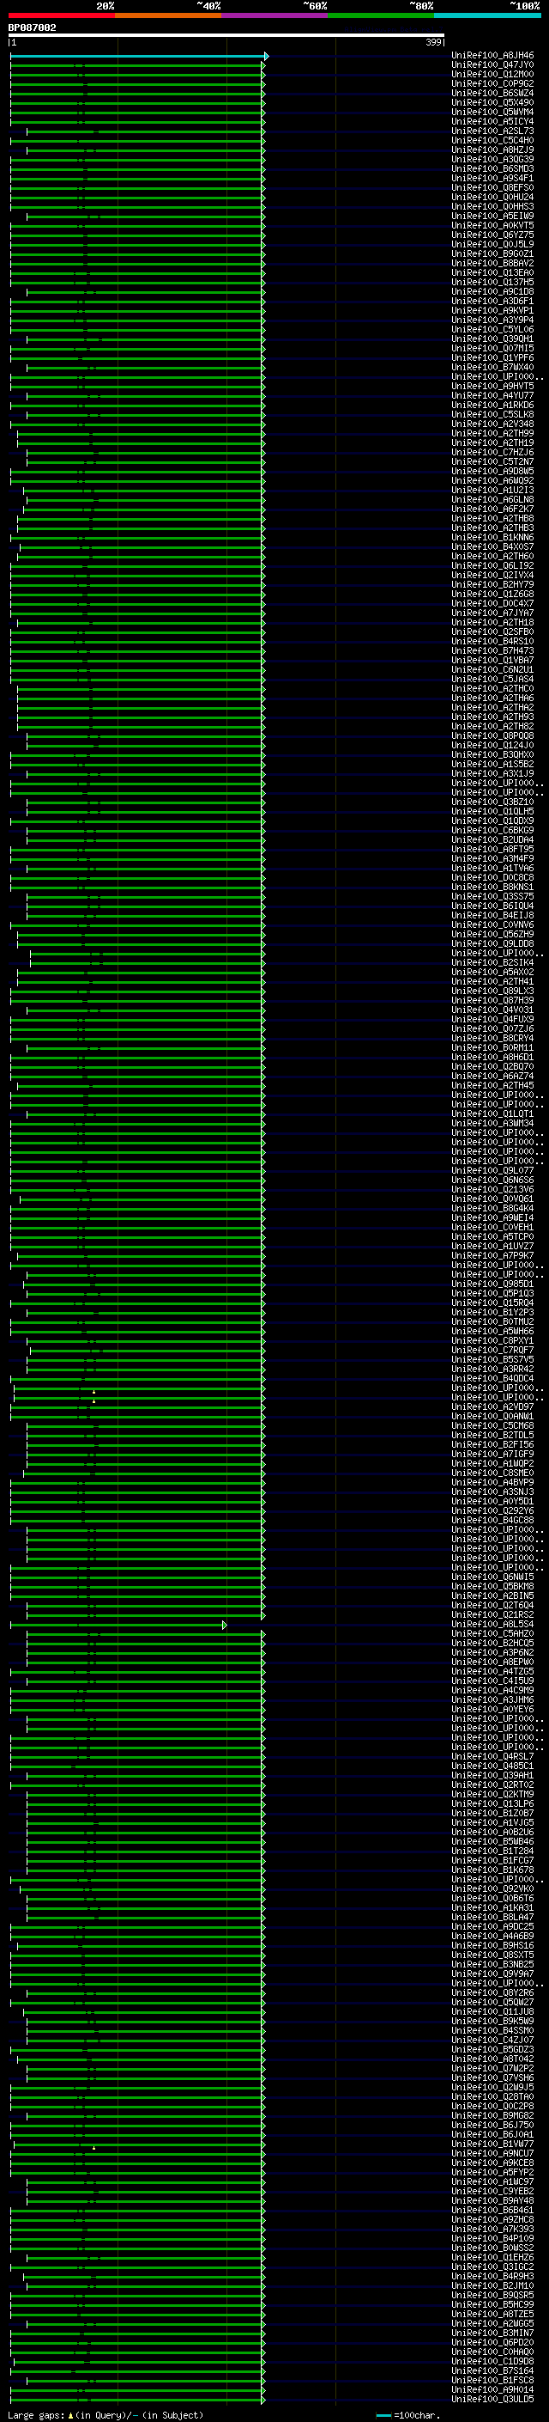This screenshot has width=549, height=2422.
Task: Select the UniRef100_A5ICY4 label
Action: (x=492, y=121)
